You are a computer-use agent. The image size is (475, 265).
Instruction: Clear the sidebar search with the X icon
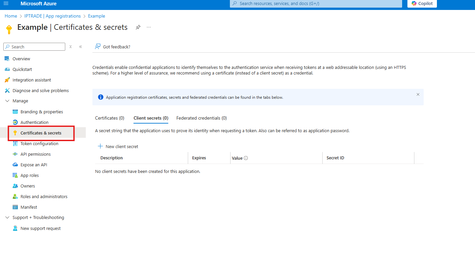(x=71, y=47)
